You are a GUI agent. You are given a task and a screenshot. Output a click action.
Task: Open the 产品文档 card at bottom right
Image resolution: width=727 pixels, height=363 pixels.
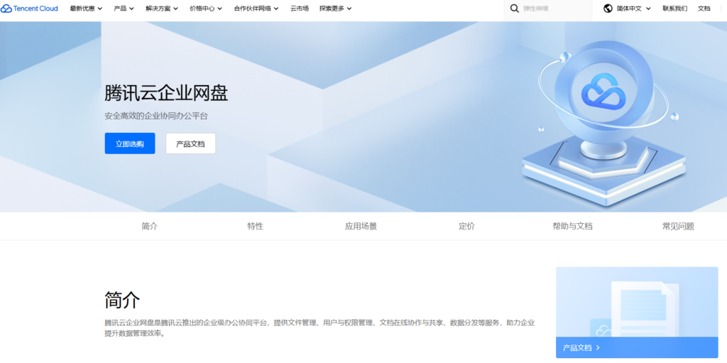pos(637,313)
